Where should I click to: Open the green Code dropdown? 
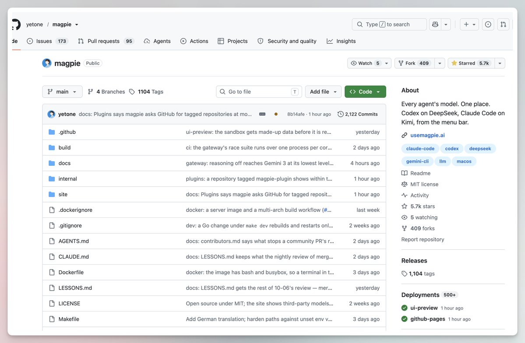[365, 92]
